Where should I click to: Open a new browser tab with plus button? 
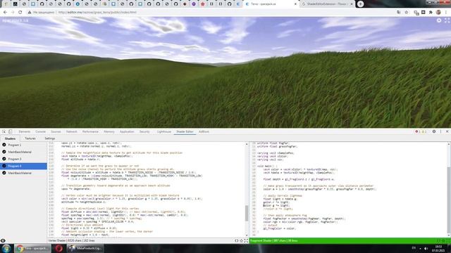[360, 4]
